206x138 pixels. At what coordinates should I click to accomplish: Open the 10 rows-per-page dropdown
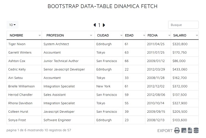pyautogui.click(x=12, y=25)
